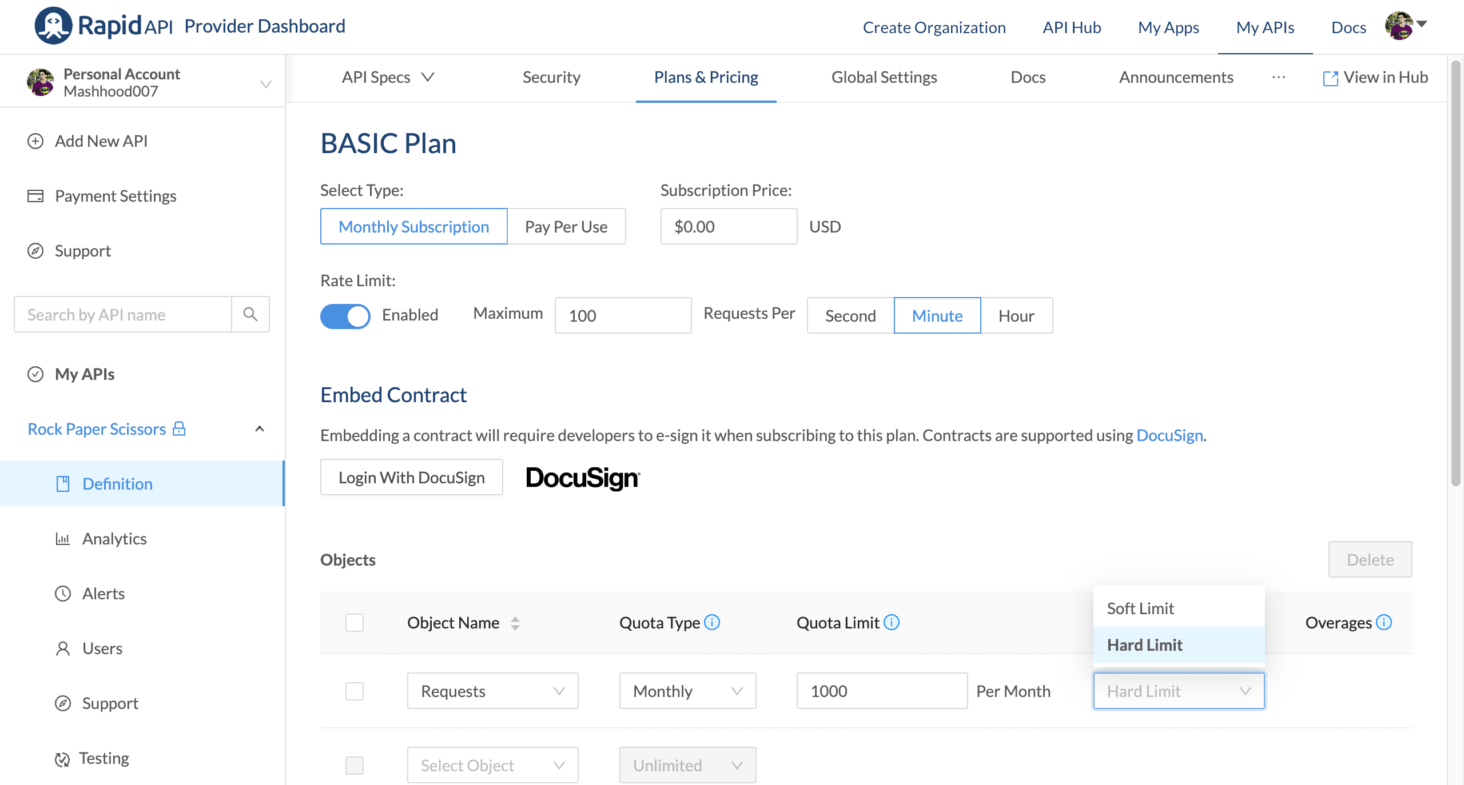Go to API Hub

coord(1072,27)
